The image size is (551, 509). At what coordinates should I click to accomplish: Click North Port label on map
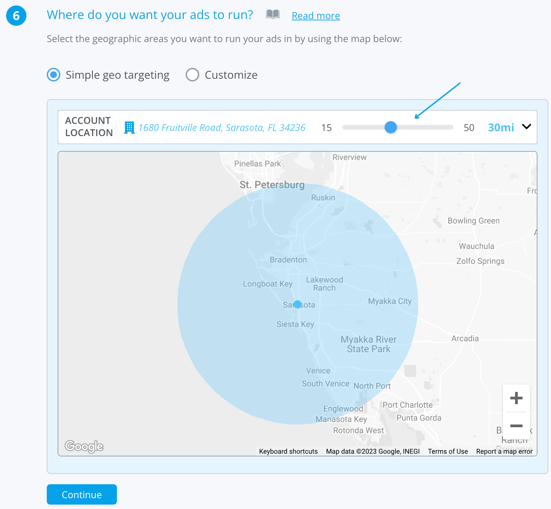click(x=372, y=386)
